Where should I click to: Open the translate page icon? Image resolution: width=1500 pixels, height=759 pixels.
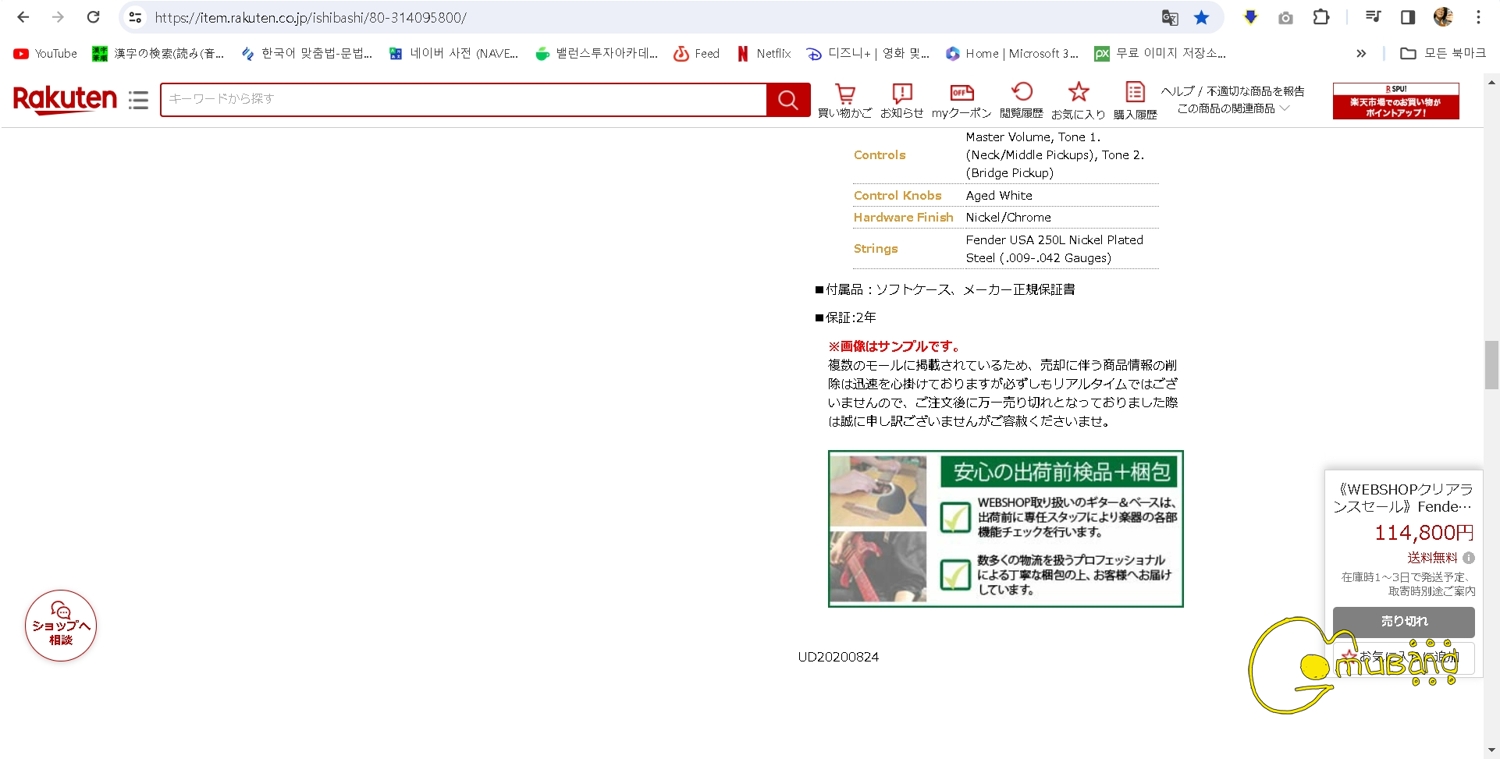(x=1169, y=17)
